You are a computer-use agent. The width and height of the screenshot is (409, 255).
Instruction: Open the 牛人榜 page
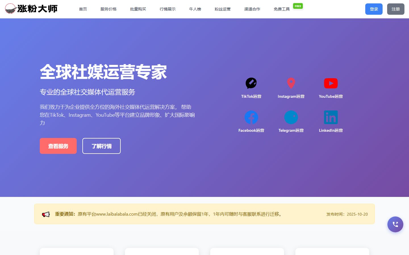[195, 9]
